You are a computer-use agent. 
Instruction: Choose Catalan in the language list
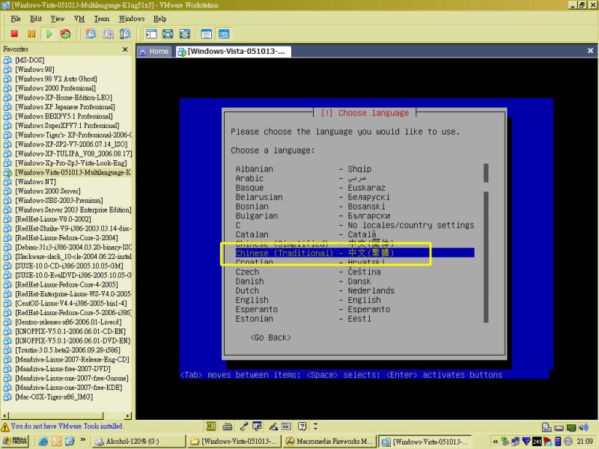click(x=252, y=234)
